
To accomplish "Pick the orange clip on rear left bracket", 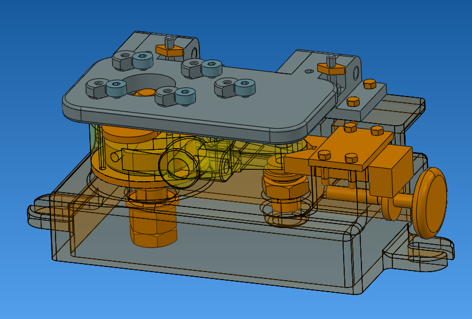I will click(170, 51).
